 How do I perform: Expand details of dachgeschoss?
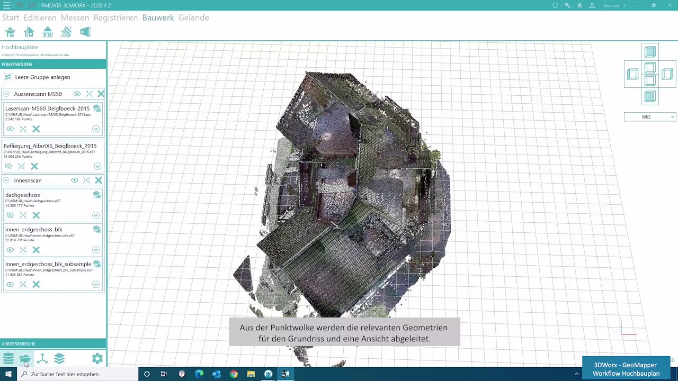[x=96, y=215]
